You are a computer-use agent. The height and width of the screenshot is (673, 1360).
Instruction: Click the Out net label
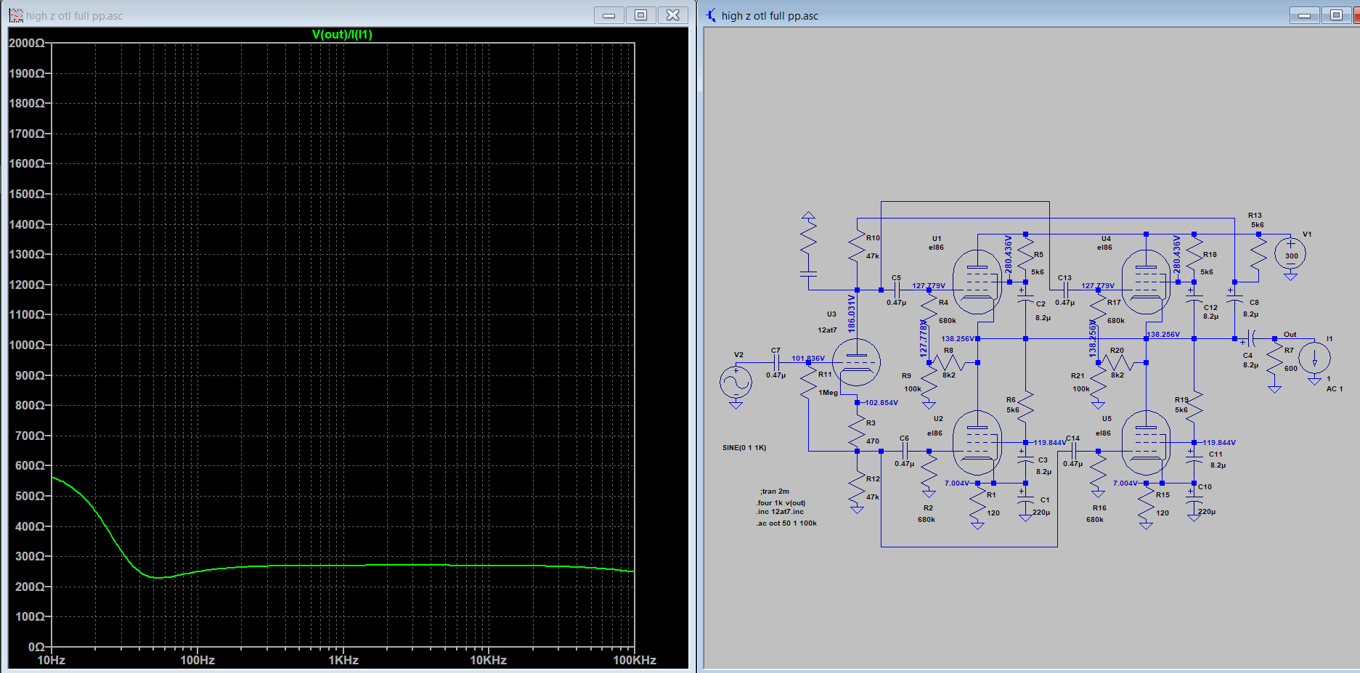[x=1290, y=335]
